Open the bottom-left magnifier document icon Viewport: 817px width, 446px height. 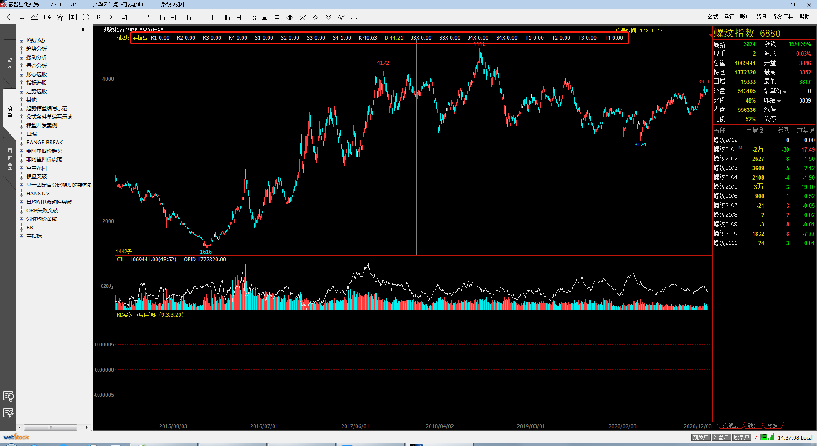9,396
